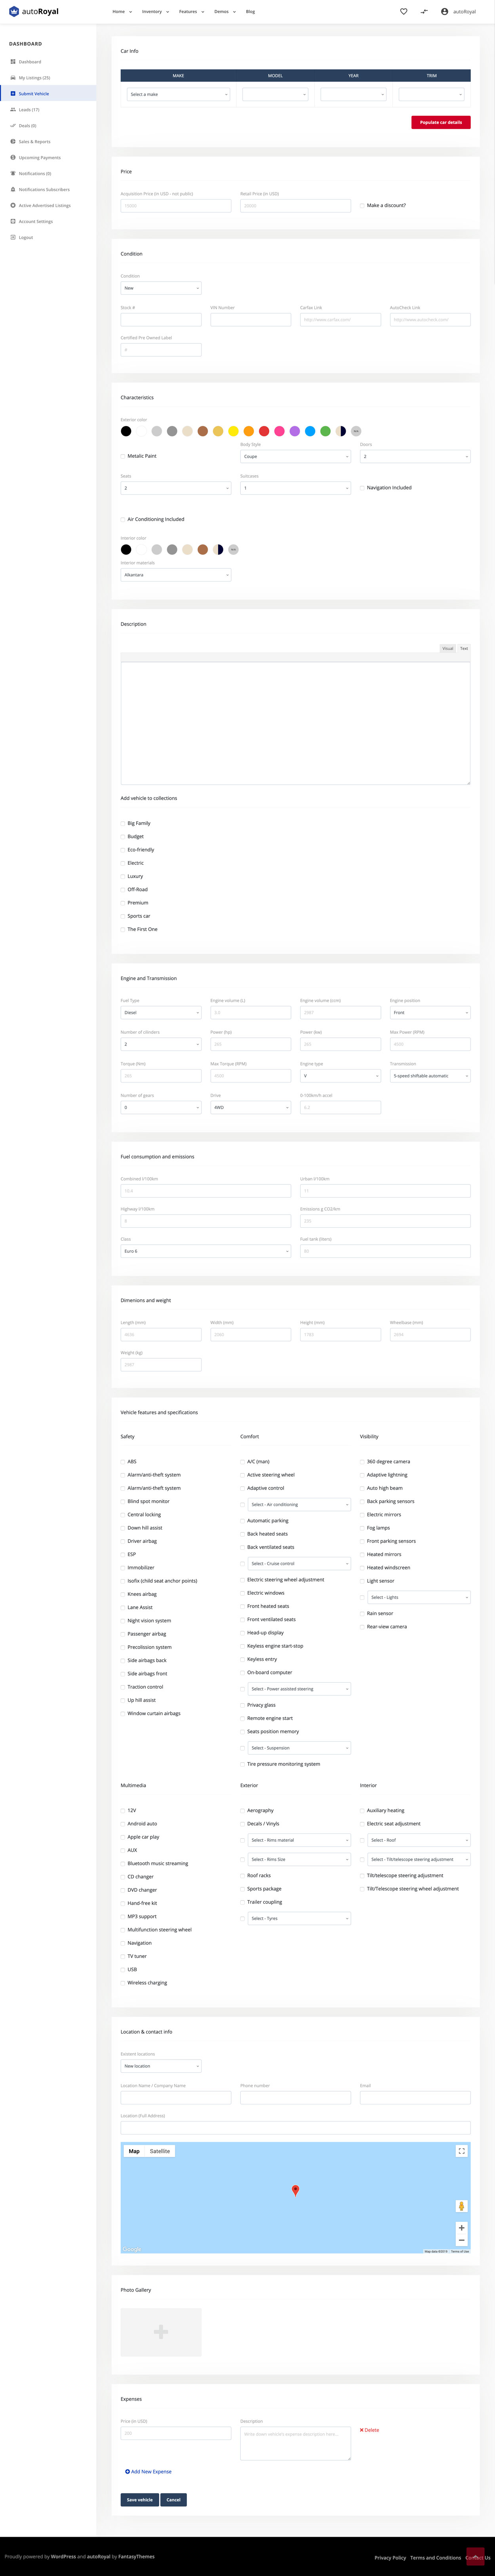This screenshot has height=2576, width=495.
Task: Click the compare arrows icon in header
Action: pyautogui.click(x=424, y=12)
